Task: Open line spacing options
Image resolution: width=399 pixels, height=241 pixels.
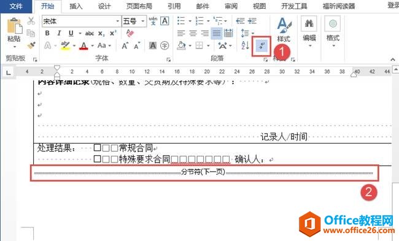Action: tap(247, 33)
